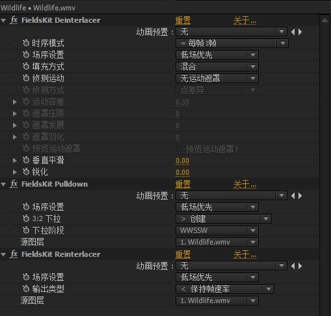Click next animation preset arrow for Reinterlacer
Screen dimensions: 331x316
tap(300, 266)
